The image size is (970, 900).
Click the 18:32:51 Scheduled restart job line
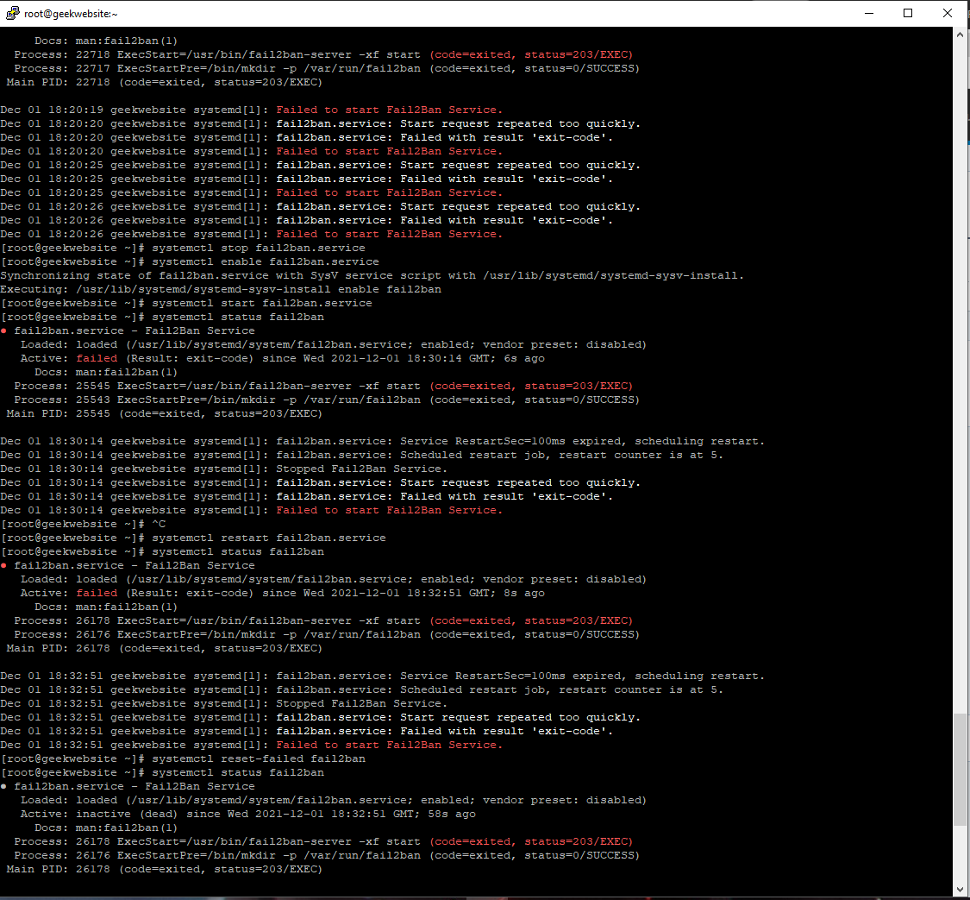point(362,689)
